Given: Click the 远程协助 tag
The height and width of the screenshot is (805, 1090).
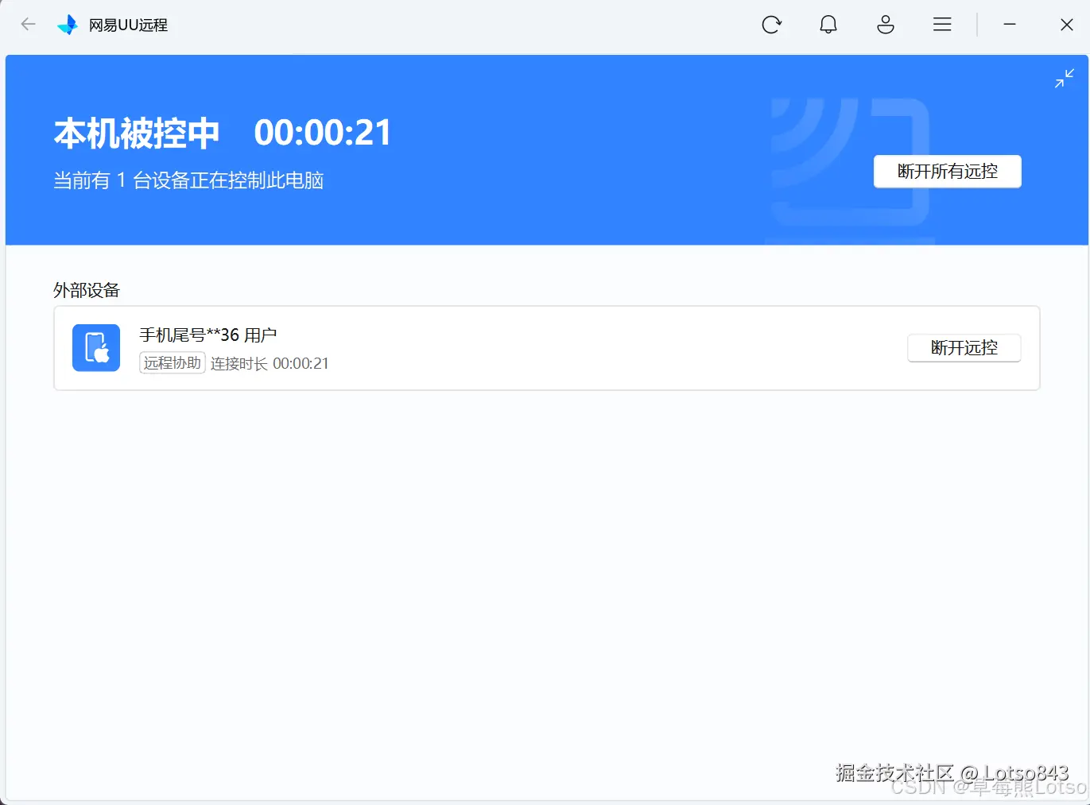Looking at the screenshot, I should click(172, 362).
